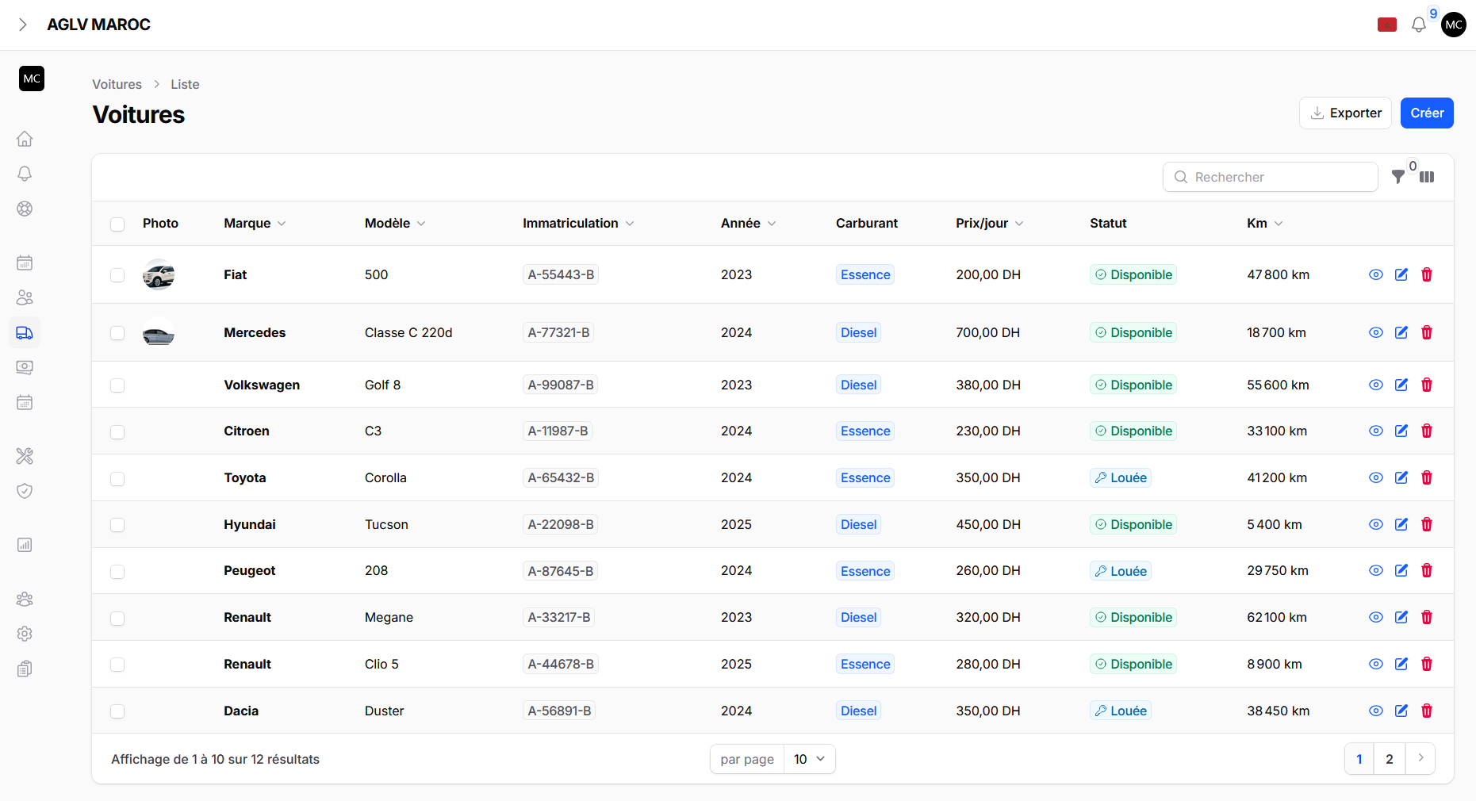Click the filter funnel icon

[x=1398, y=177]
